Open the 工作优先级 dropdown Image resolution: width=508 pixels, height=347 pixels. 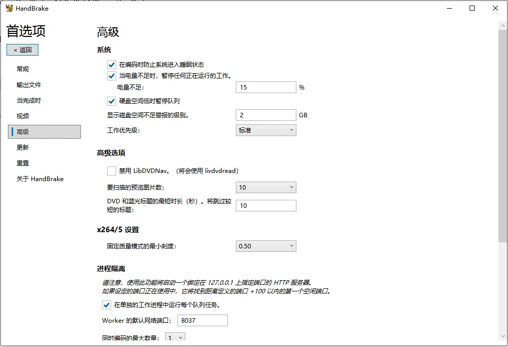(x=266, y=130)
